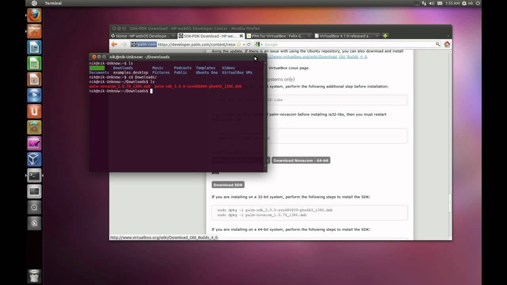The image size is (507, 285).
Task: Click the search magnifier in Firefox search box
Action: click(438, 44)
